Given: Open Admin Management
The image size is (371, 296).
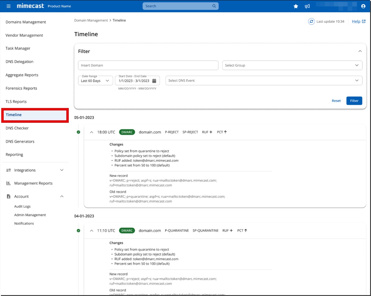Looking at the screenshot, I should (x=30, y=215).
